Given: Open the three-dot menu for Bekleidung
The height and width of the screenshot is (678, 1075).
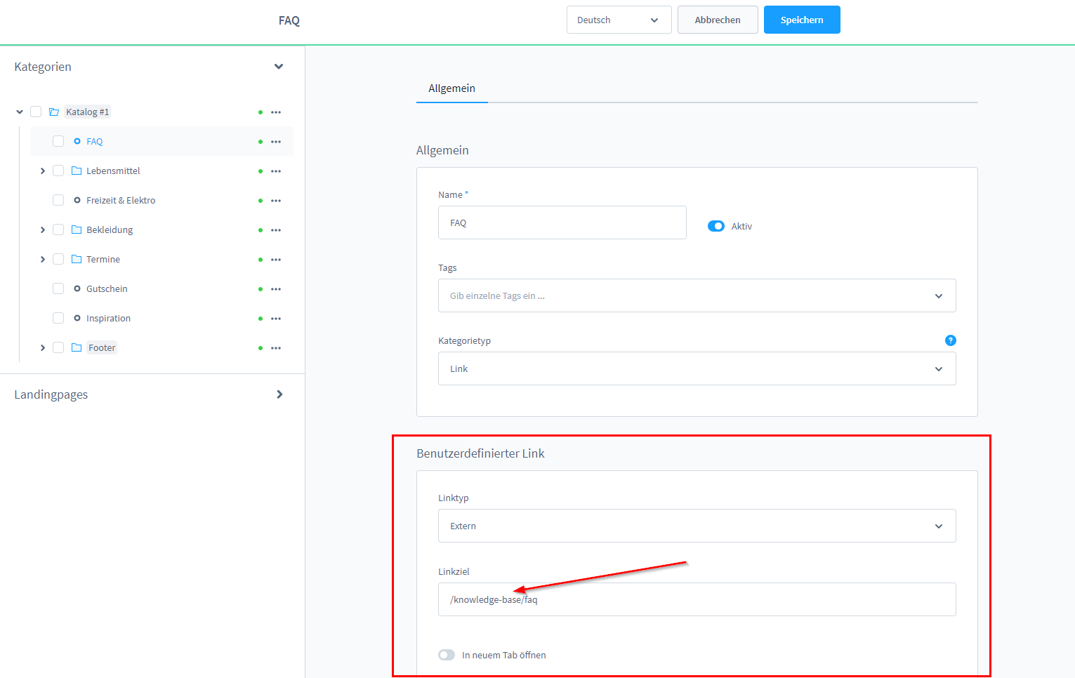Looking at the screenshot, I should pyautogui.click(x=276, y=230).
